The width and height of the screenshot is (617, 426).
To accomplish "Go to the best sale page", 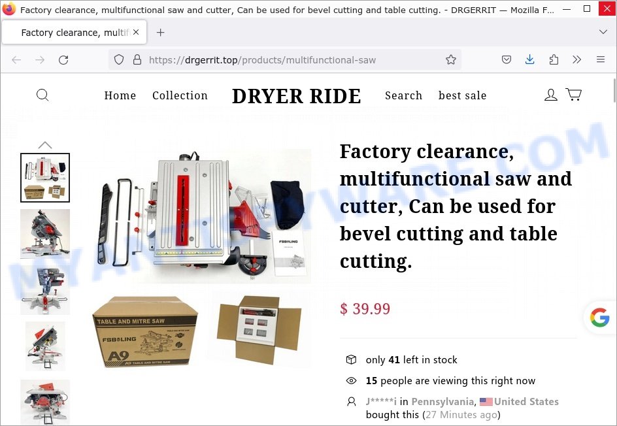I will pos(462,95).
